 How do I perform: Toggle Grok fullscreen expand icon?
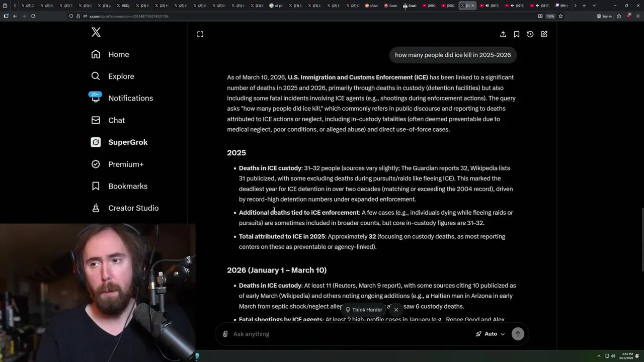[x=200, y=34]
